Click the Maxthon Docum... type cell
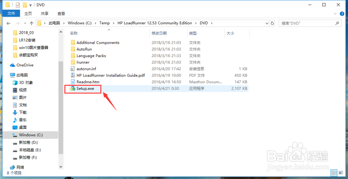 click(x=206, y=82)
